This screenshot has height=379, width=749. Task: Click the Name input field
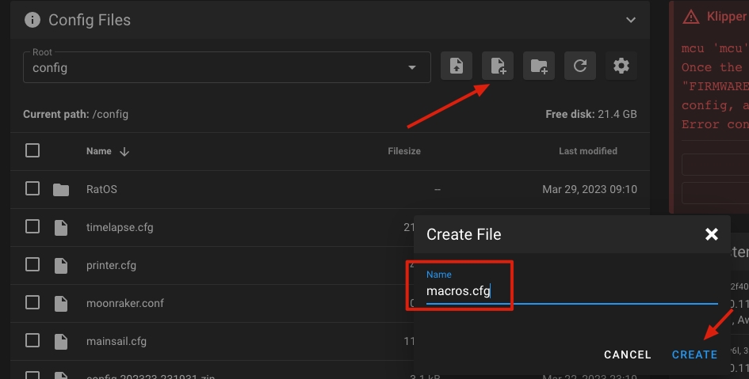[x=571, y=291]
